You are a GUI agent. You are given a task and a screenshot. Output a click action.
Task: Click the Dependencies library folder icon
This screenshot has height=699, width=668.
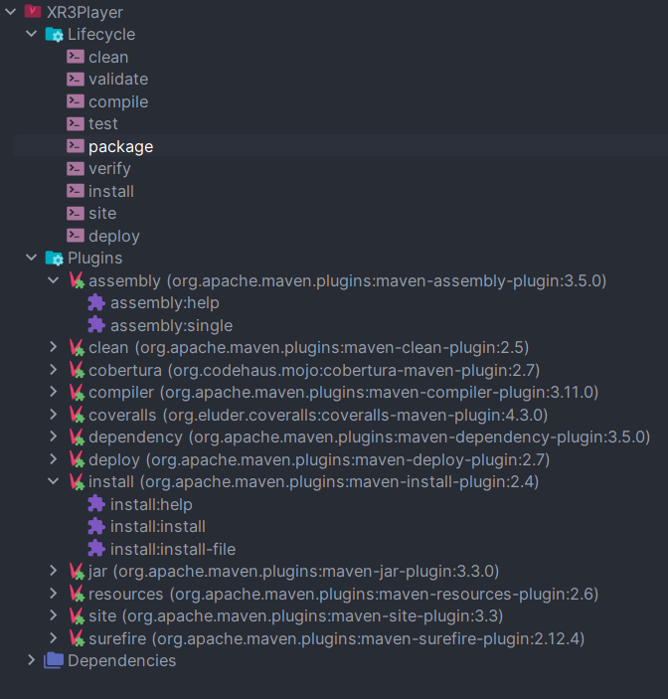[54, 660]
